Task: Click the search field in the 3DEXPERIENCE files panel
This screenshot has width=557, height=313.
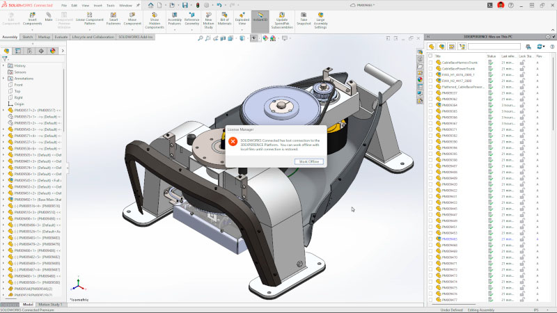Action: pos(493,47)
